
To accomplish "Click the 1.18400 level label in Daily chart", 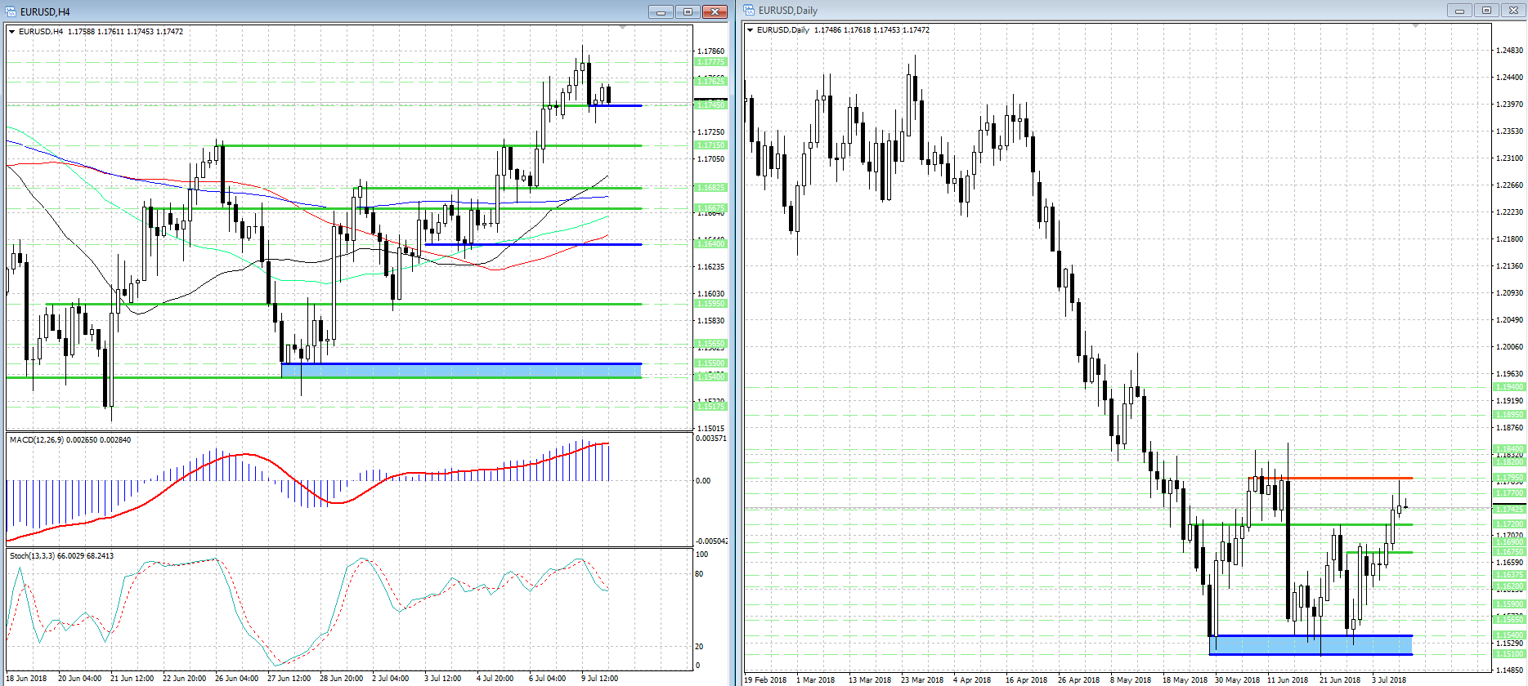I will [x=1509, y=449].
